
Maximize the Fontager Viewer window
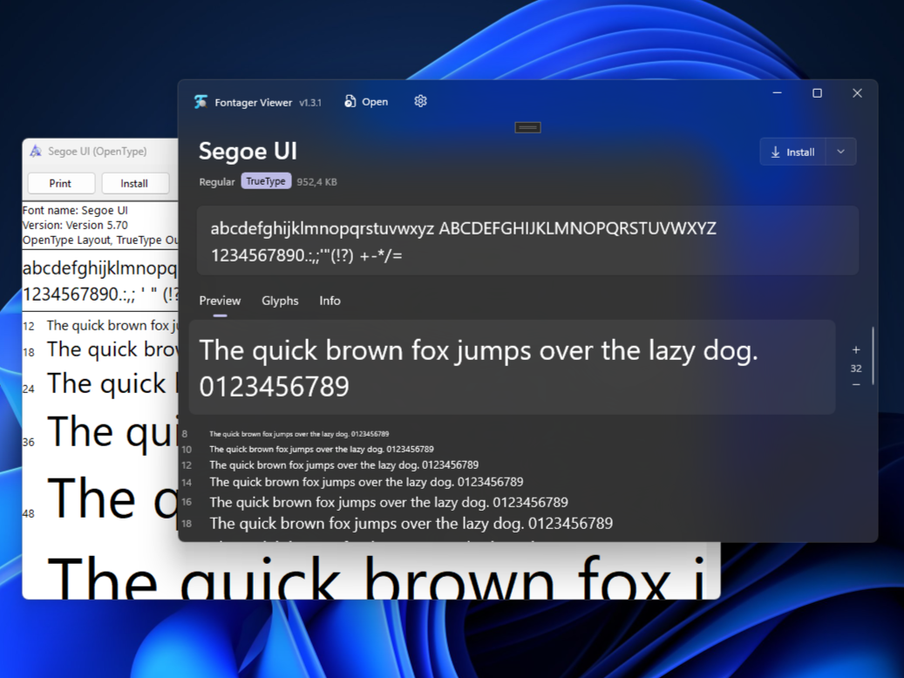pyautogui.click(x=817, y=93)
